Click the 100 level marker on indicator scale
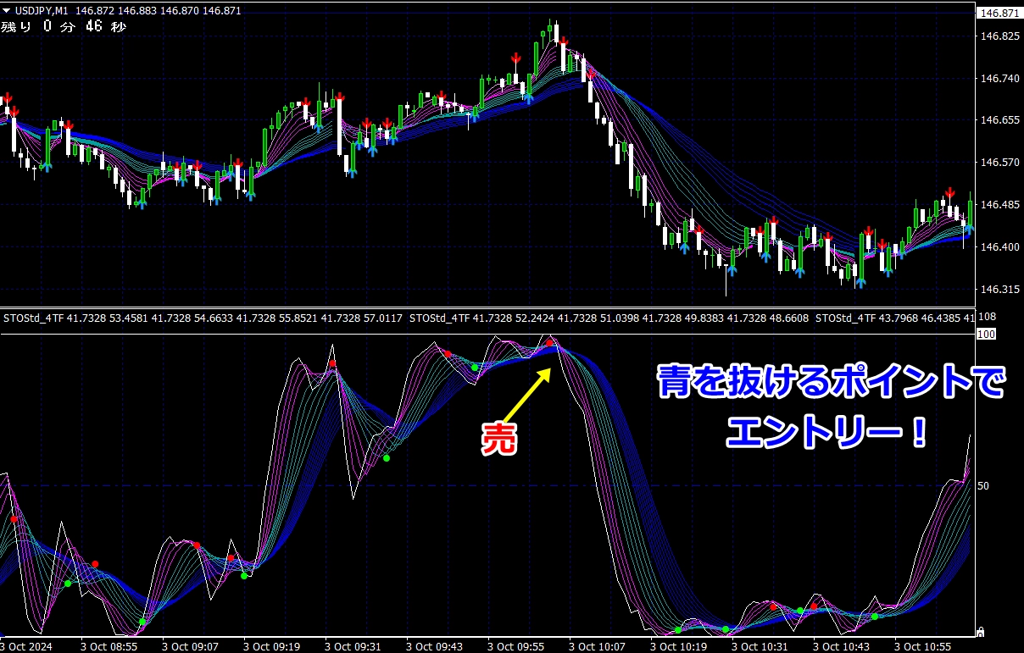This screenshot has height=653, width=1024. [x=985, y=335]
